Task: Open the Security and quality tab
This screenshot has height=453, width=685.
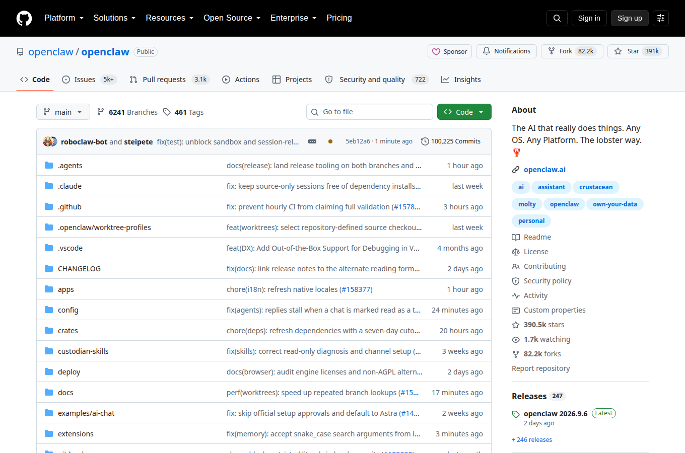Action: pyautogui.click(x=377, y=80)
